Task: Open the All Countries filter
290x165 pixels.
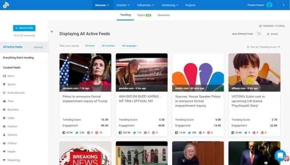Action: 108,46
